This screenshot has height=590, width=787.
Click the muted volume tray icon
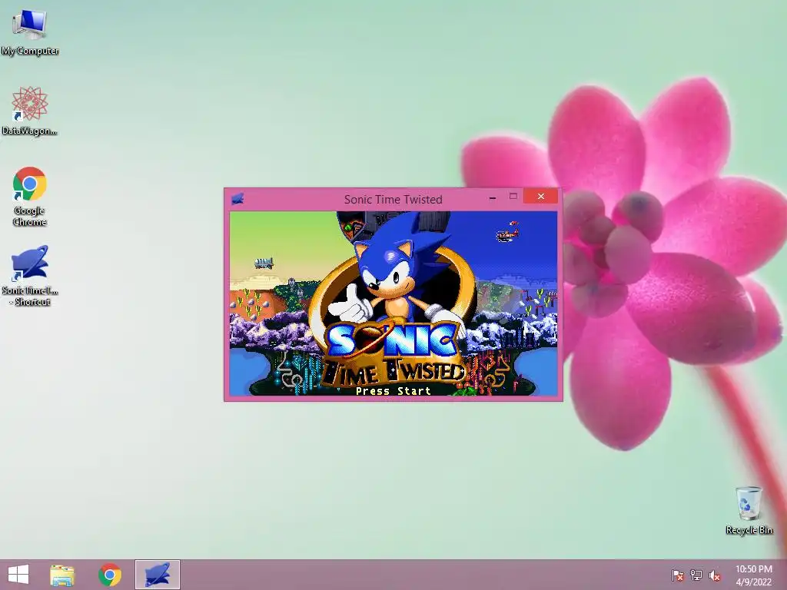[715, 575]
